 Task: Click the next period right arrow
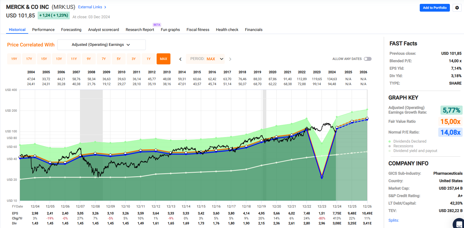click(230, 59)
